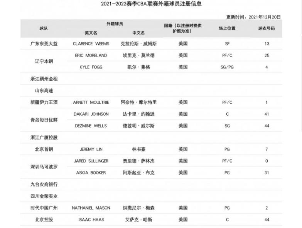Select player name JEREMY LIN
The width and height of the screenshot is (302, 228).
(x=91, y=149)
